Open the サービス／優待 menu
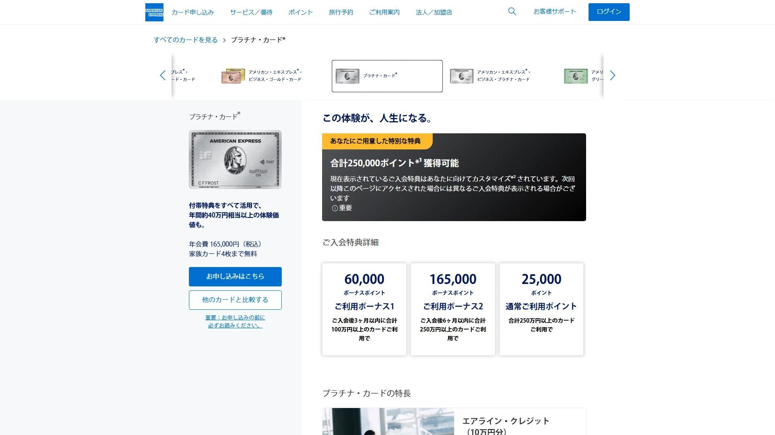The height and width of the screenshot is (435, 775). click(x=251, y=12)
